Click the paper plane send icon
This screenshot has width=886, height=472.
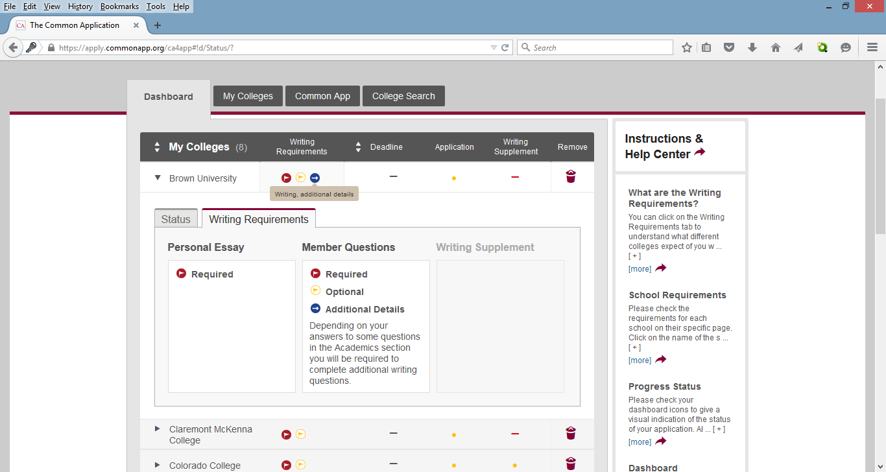tap(798, 47)
